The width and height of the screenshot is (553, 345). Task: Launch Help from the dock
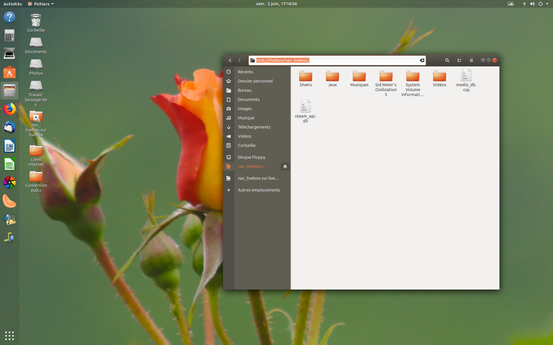point(10,18)
